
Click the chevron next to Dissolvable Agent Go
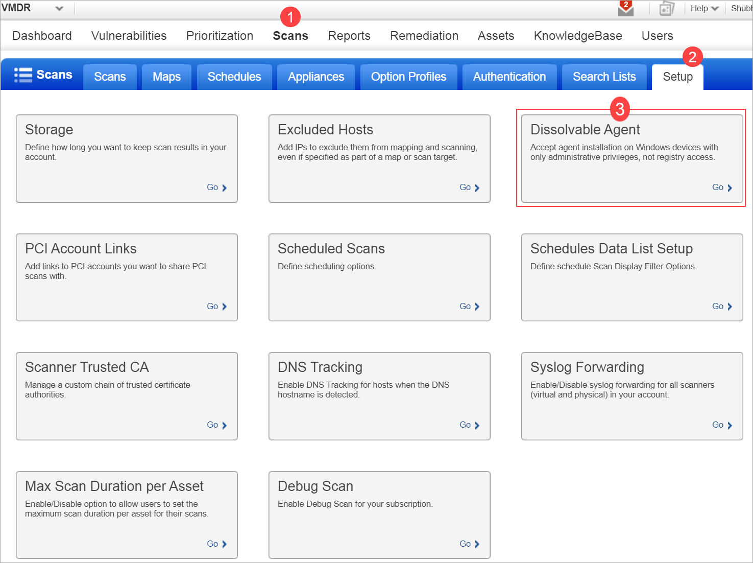coord(732,187)
